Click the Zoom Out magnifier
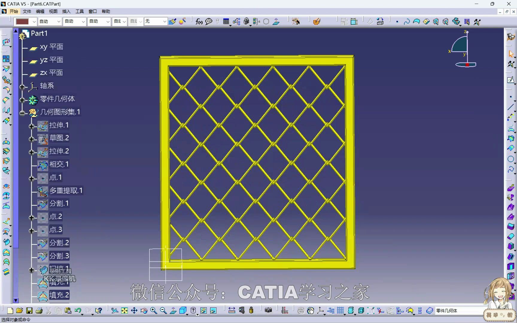The width and height of the screenshot is (517, 323). [x=163, y=311]
